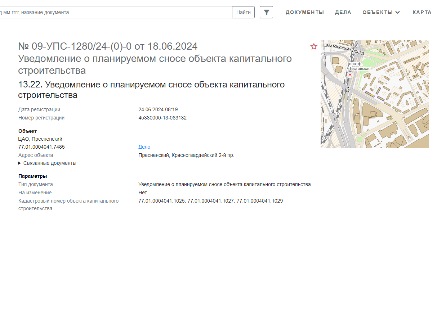
Task: Open the ДОКУМЕНТЫ menu item
Action: click(305, 12)
